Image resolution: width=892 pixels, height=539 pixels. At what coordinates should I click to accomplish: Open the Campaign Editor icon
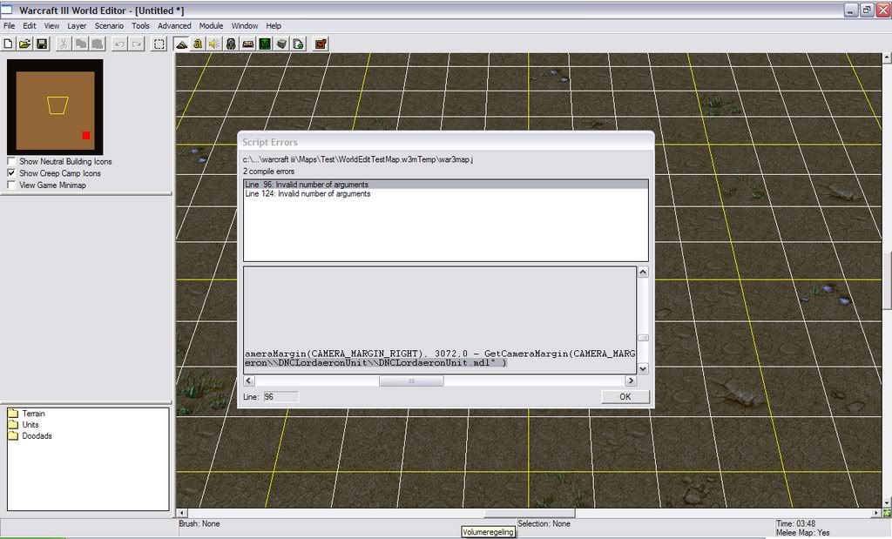point(248,44)
